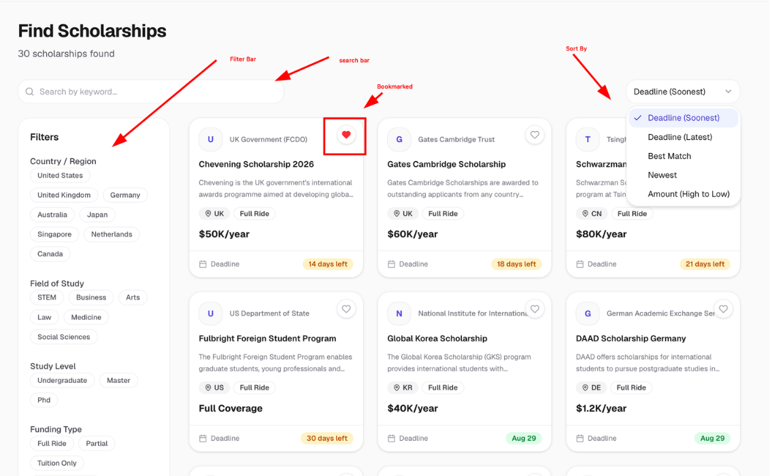Toggle the Full Ride funding type filter

point(52,443)
